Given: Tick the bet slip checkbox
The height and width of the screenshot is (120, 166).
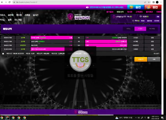Looking at the screenshot, I should point(3,54).
